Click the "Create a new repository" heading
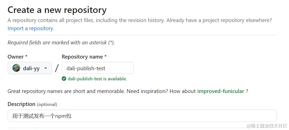This screenshot has height=130, width=289. (57, 10)
